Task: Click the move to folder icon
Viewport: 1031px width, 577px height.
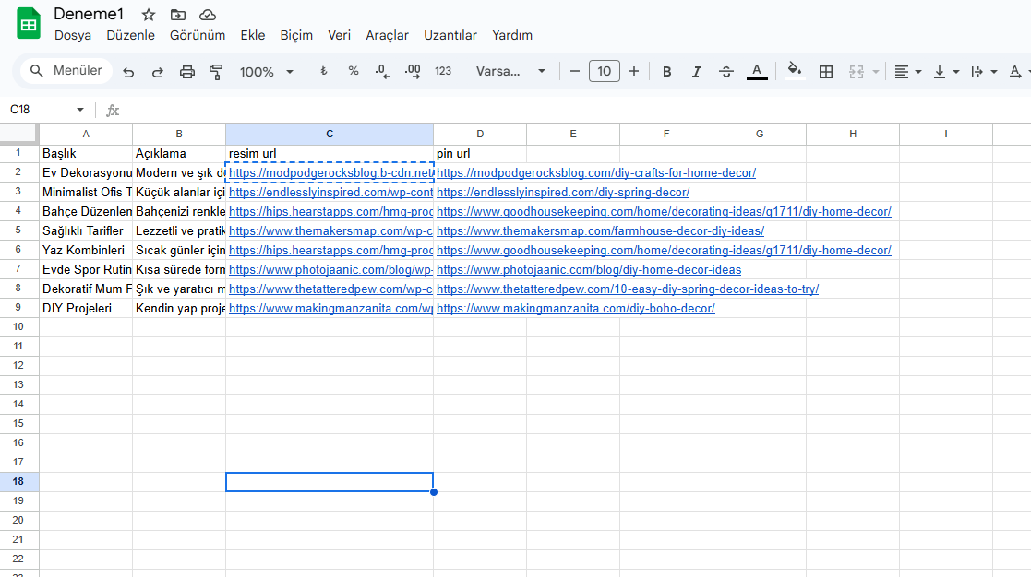Action: [177, 15]
